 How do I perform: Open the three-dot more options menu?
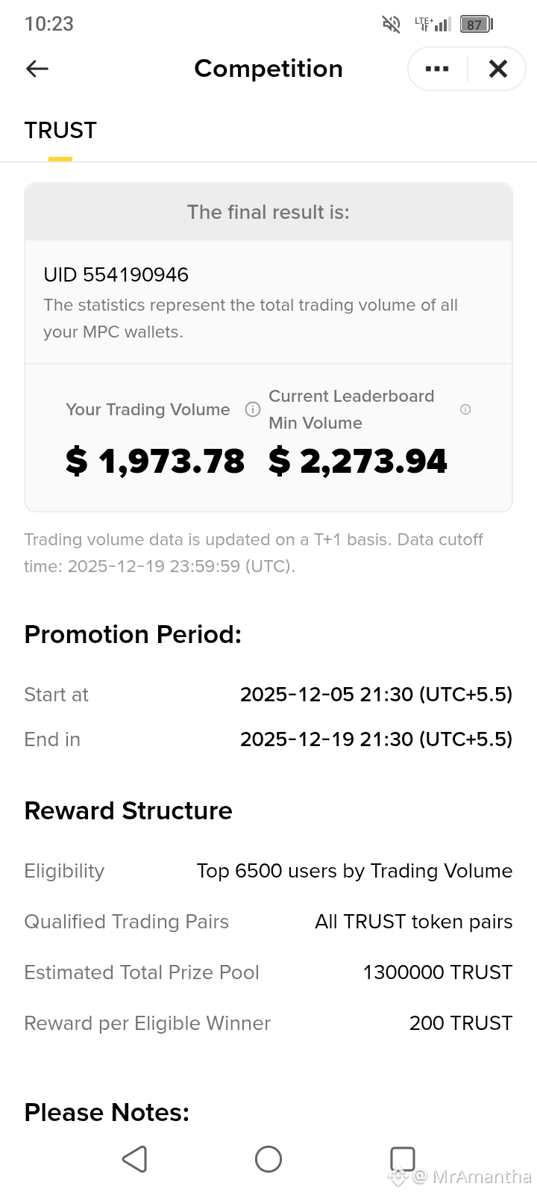437,69
